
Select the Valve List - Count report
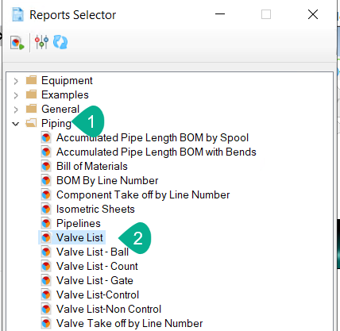pos(97,266)
